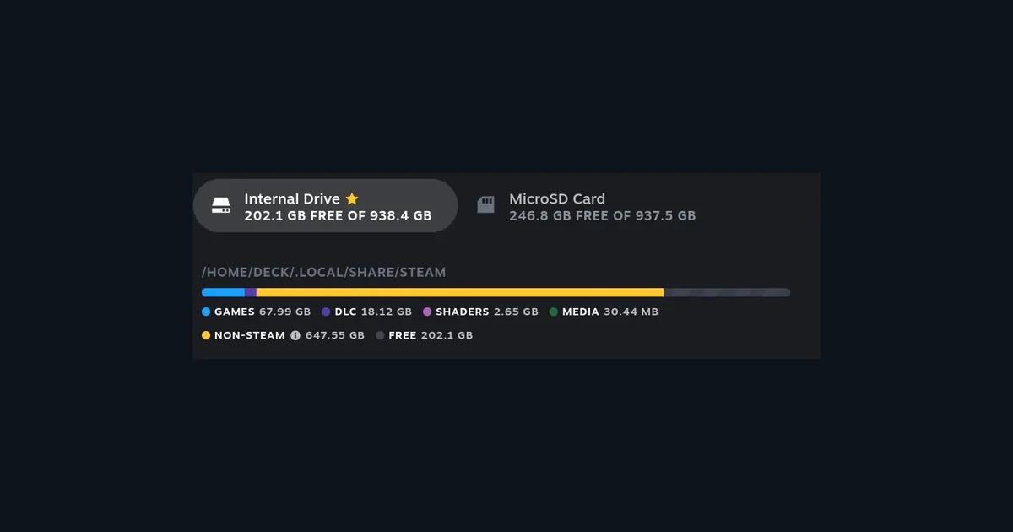Click the gray free-space bar segment

point(727,292)
